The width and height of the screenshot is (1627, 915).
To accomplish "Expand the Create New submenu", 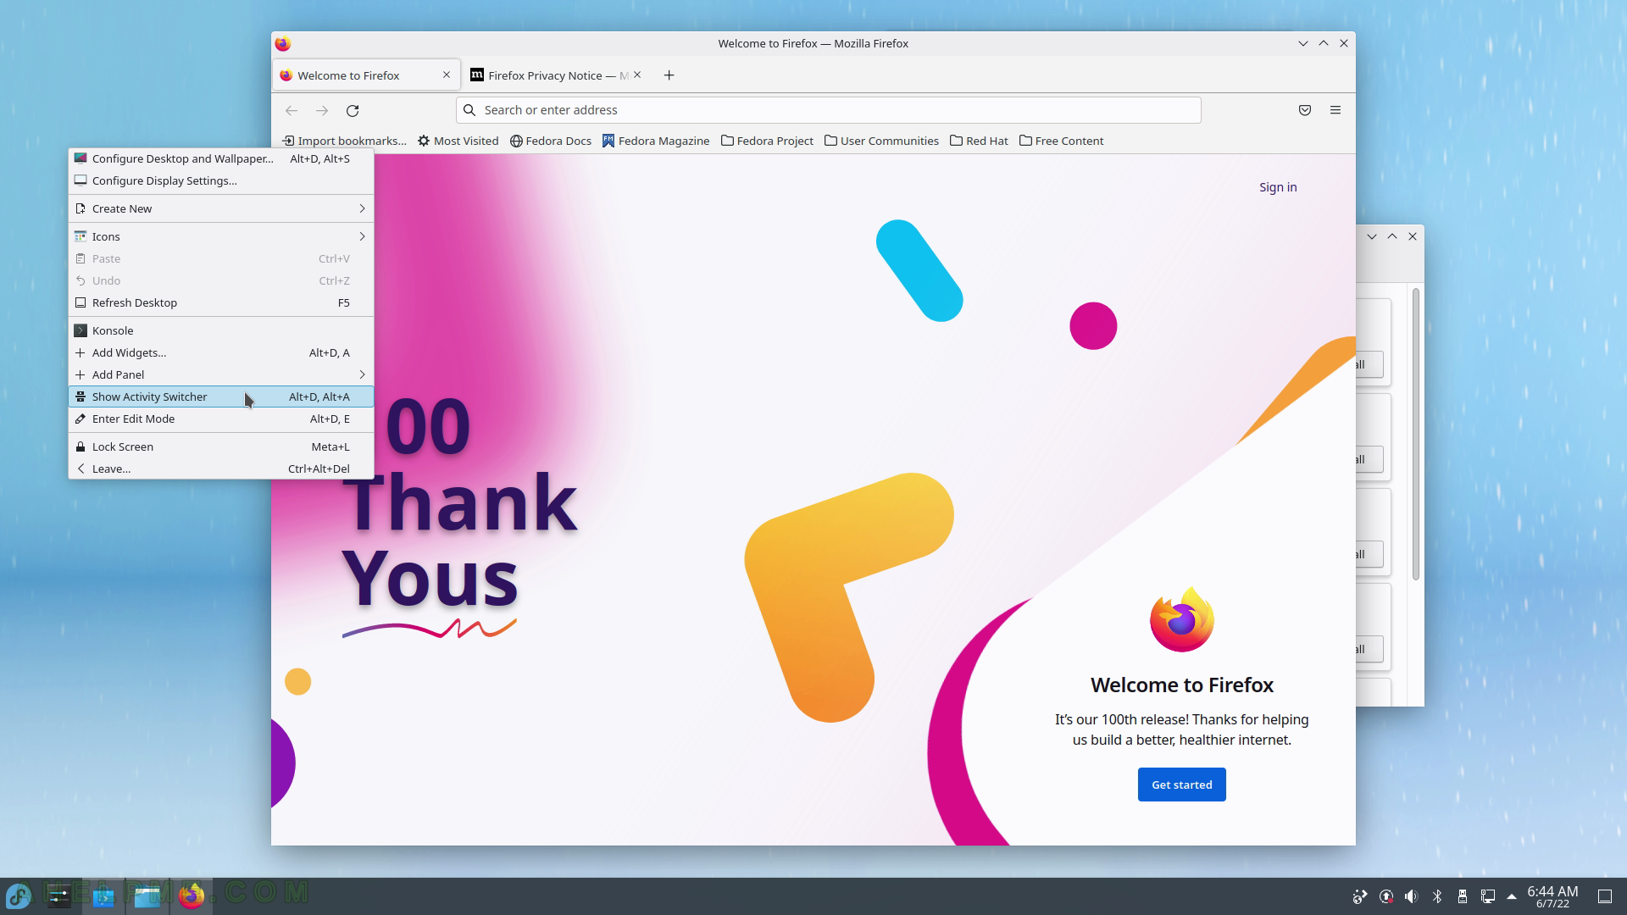I will pos(221,208).
